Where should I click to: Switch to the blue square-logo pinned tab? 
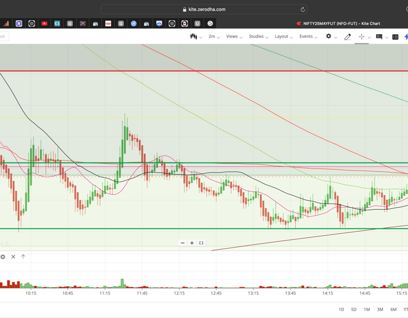tap(19, 24)
